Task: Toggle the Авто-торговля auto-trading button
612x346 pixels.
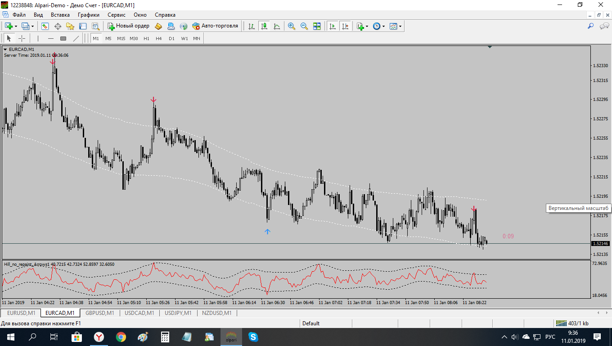Action: click(215, 26)
